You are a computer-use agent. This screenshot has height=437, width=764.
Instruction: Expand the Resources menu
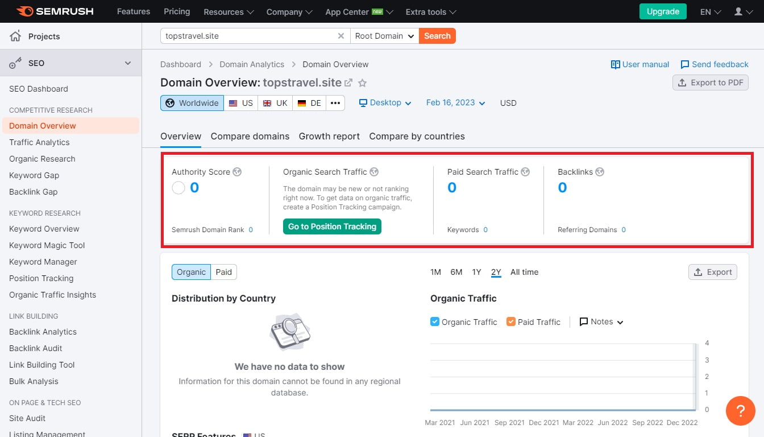[229, 12]
